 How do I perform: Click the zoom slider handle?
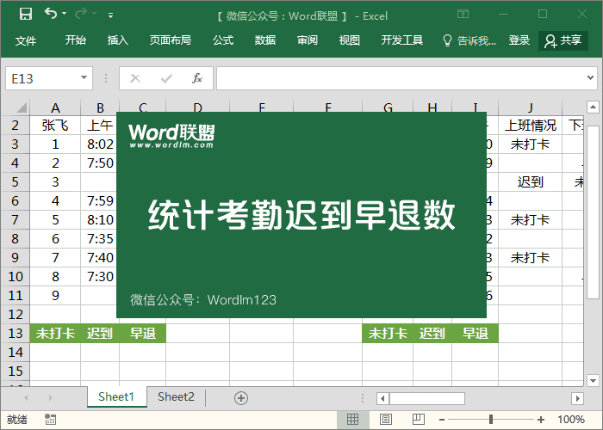pyautogui.click(x=491, y=420)
